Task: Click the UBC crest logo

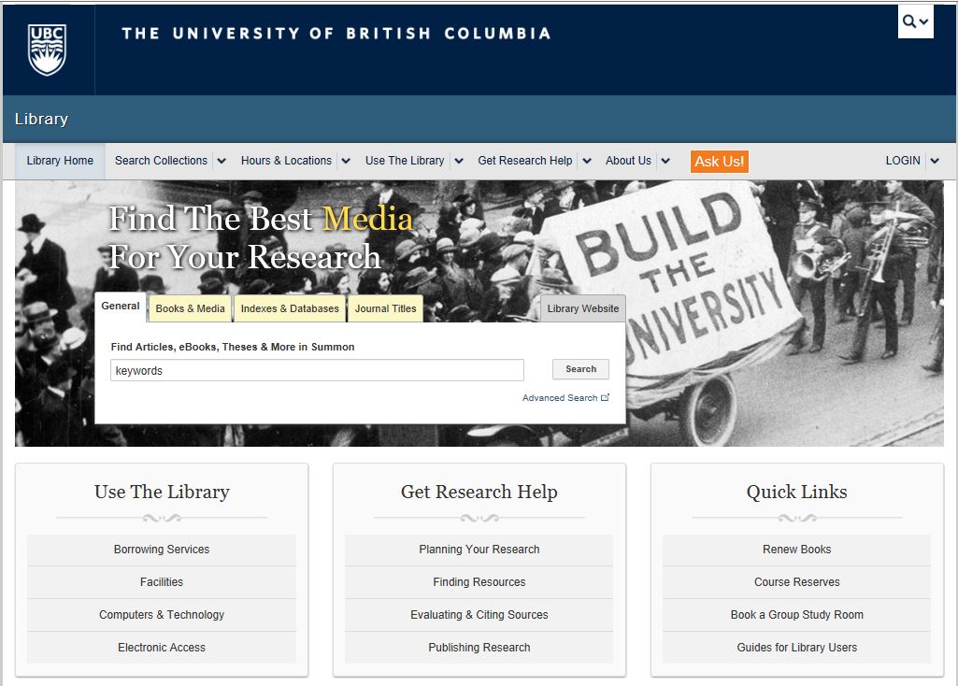Action: (48, 50)
